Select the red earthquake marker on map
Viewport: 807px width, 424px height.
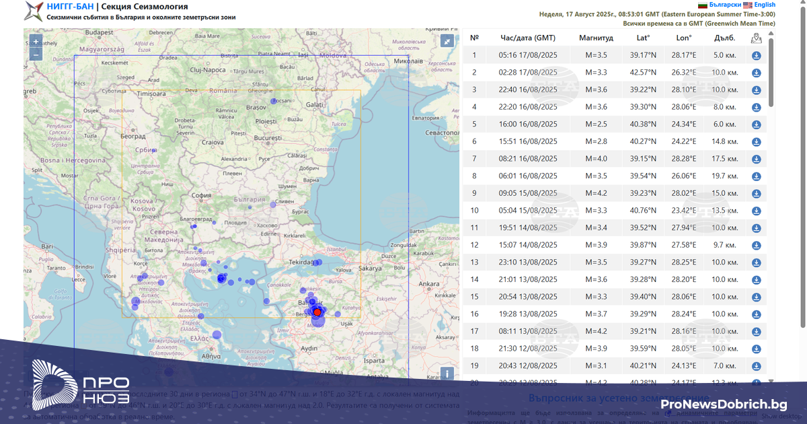coord(317,312)
